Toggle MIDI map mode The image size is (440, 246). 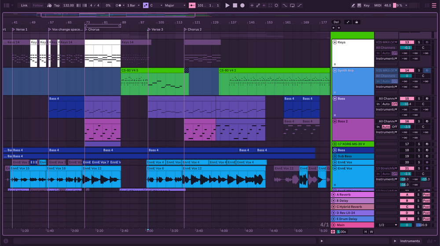378,5
